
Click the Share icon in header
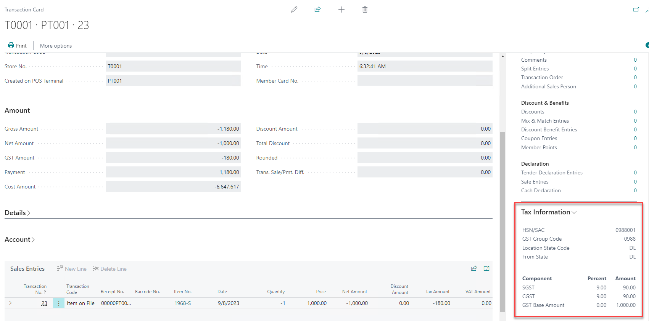click(317, 10)
